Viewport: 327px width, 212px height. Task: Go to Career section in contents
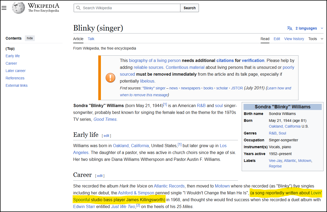coord(11,63)
